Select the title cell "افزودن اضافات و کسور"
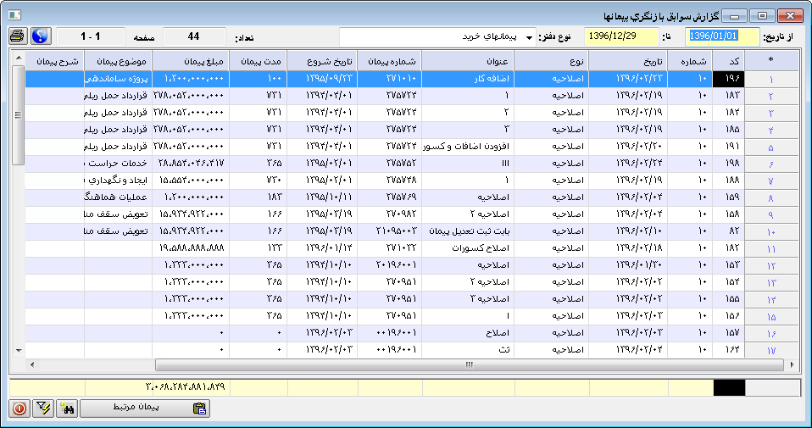This screenshot has height=428, width=812. point(468,147)
